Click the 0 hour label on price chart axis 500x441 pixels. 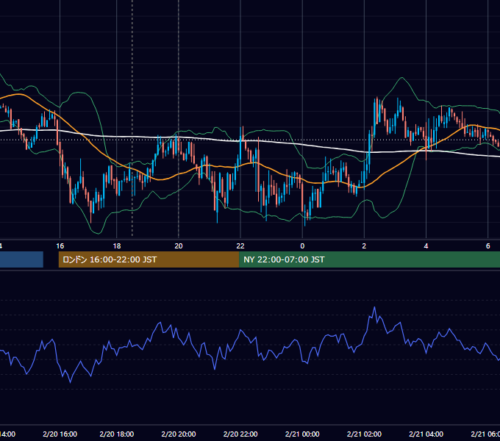(x=302, y=246)
